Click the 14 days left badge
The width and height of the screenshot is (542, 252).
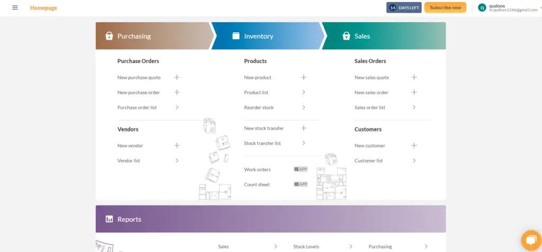click(404, 7)
